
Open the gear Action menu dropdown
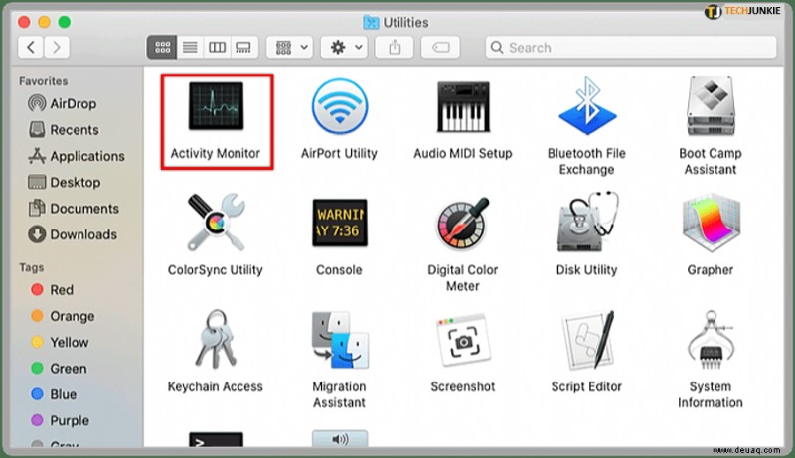click(344, 47)
